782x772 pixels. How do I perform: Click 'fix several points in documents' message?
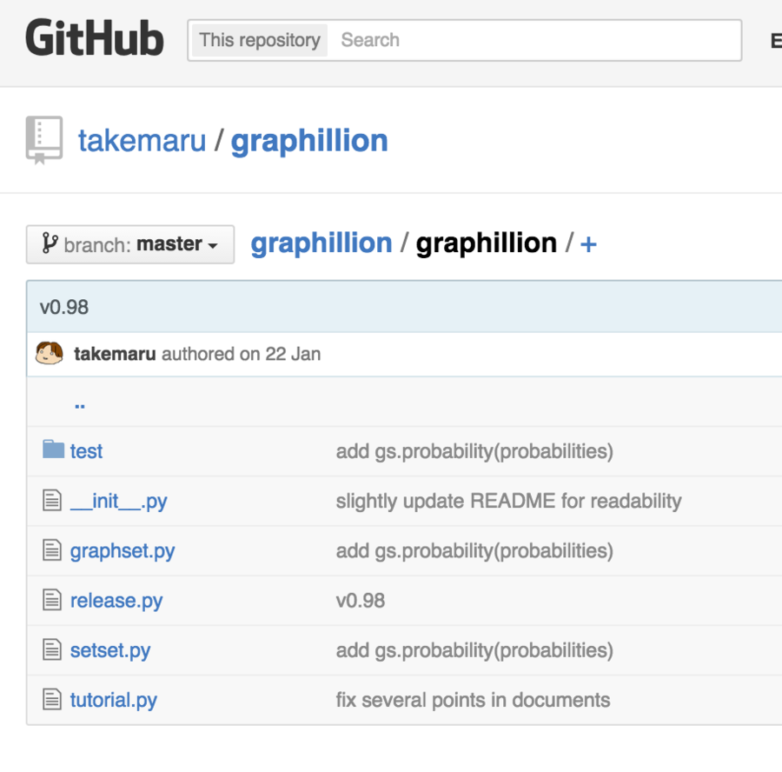click(x=473, y=700)
